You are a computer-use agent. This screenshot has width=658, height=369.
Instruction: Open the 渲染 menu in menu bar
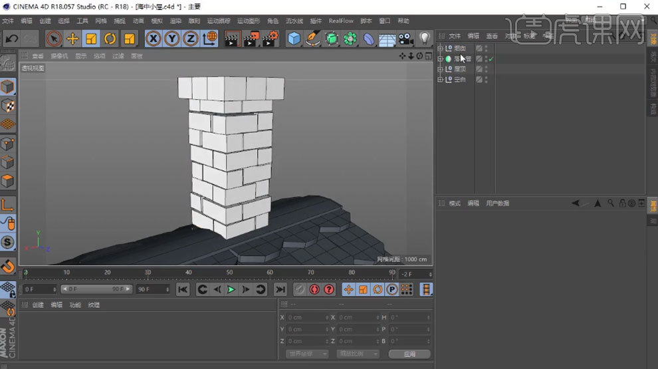pyautogui.click(x=175, y=21)
